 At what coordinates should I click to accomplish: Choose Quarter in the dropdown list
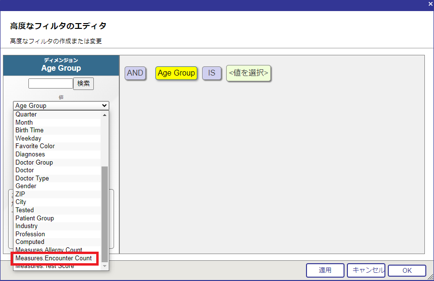(26, 115)
